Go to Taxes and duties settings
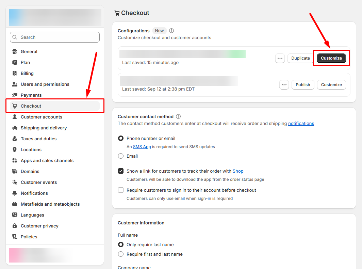 coord(38,139)
